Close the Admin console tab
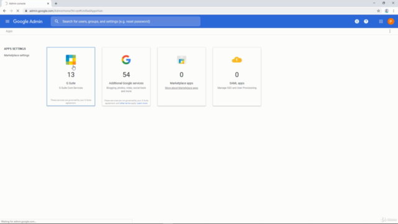Image resolution: width=398 pixels, height=224 pixels. [48, 4]
